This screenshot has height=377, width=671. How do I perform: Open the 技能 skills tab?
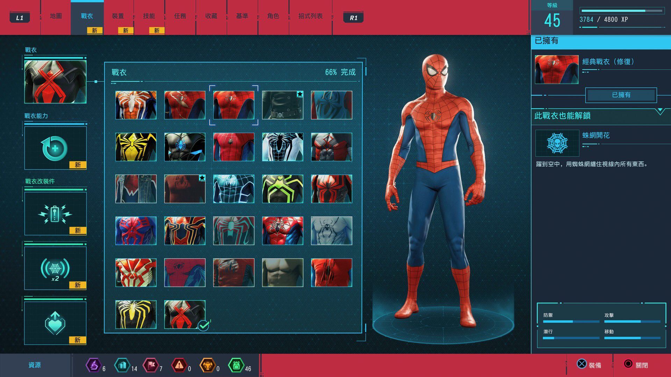[x=149, y=16]
